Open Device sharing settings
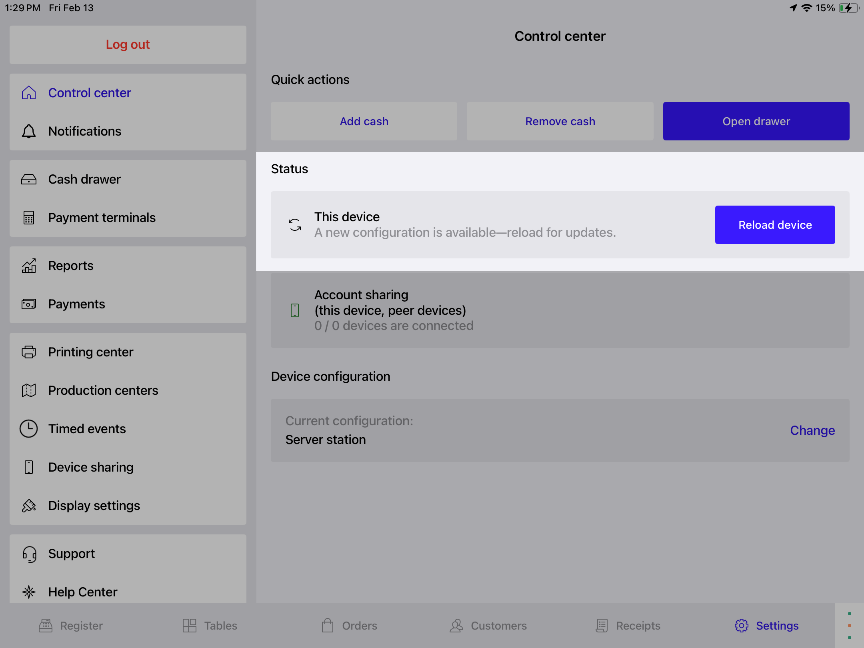This screenshot has height=648, width=864. [x=91, y=467]
